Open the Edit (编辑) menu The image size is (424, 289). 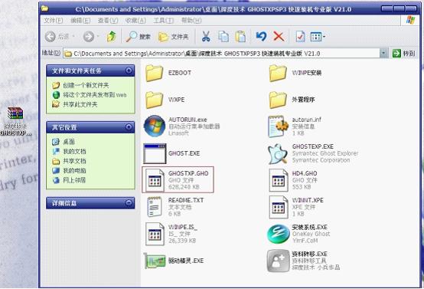(x=80, y=21)
